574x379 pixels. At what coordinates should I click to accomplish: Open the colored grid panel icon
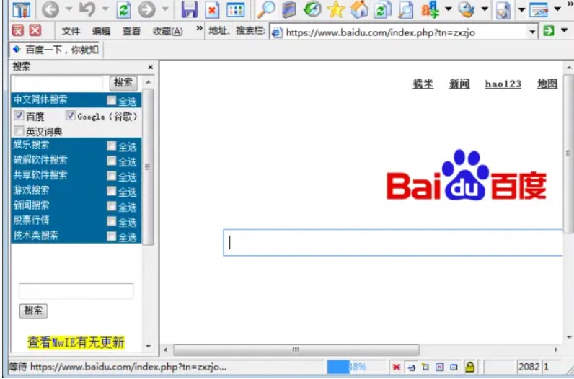click(x=235, y=10)
